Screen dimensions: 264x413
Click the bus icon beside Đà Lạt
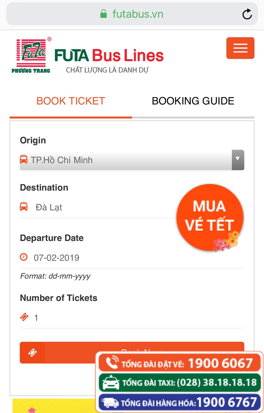24,207
